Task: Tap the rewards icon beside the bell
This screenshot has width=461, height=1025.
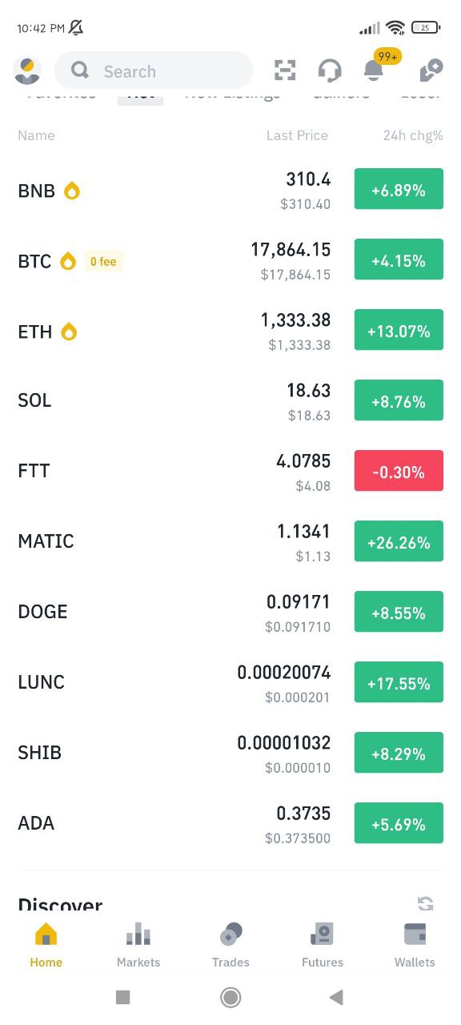Action: [x=431, y=70]
